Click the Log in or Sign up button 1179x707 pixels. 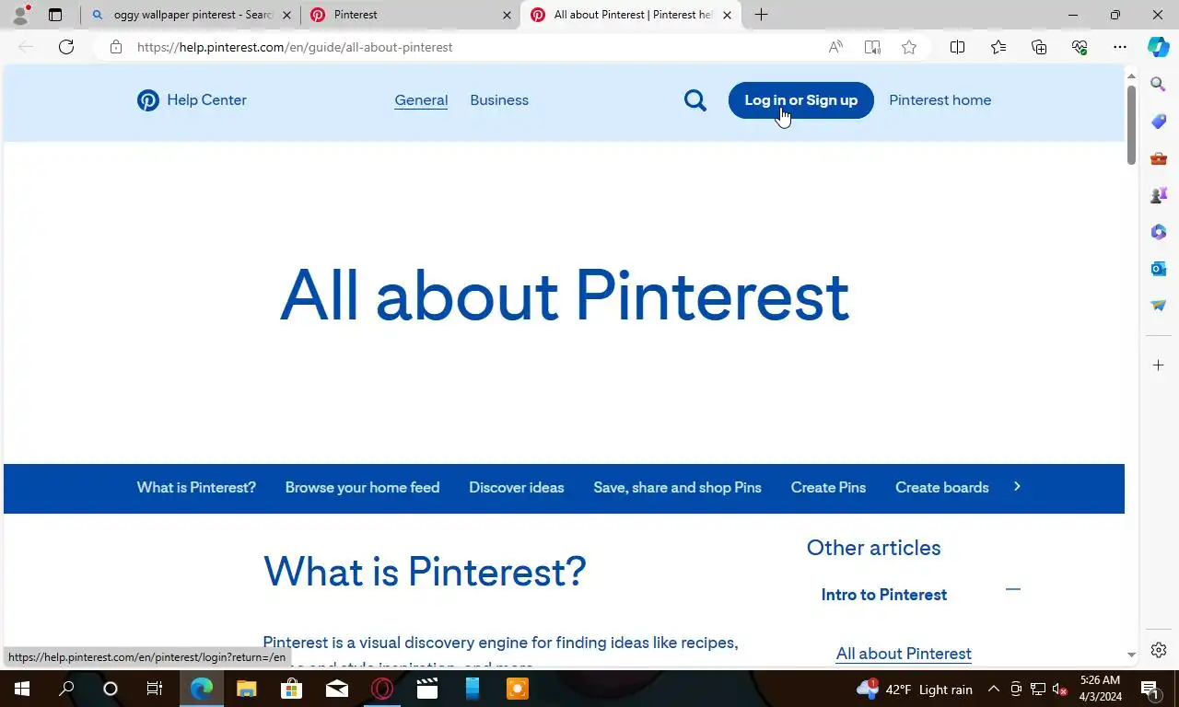(800, 100)
